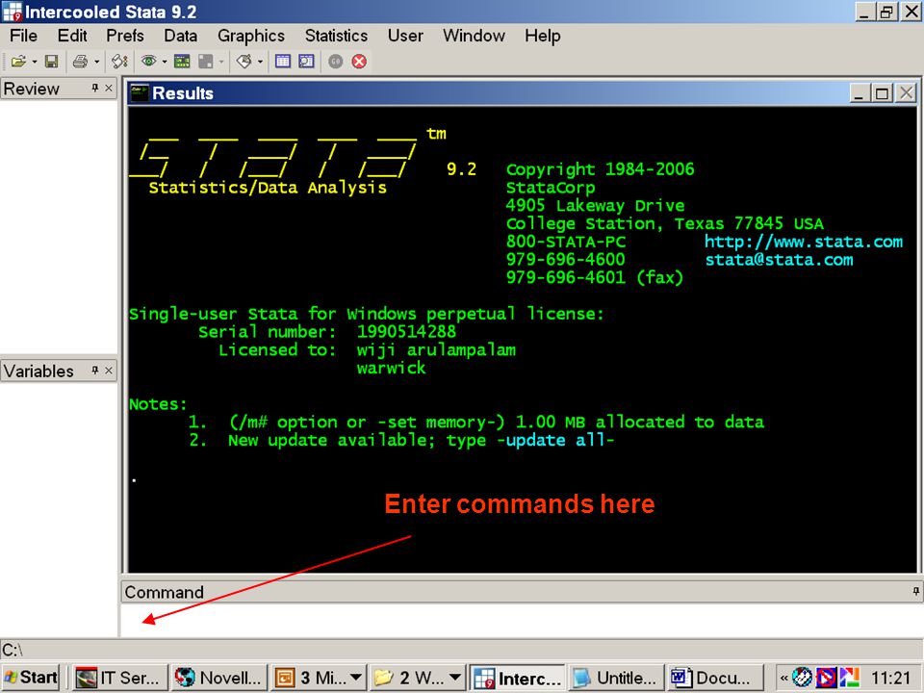Click the globe-clock system tray icon
The image size is (924, 693).
(x=802, y=678)
